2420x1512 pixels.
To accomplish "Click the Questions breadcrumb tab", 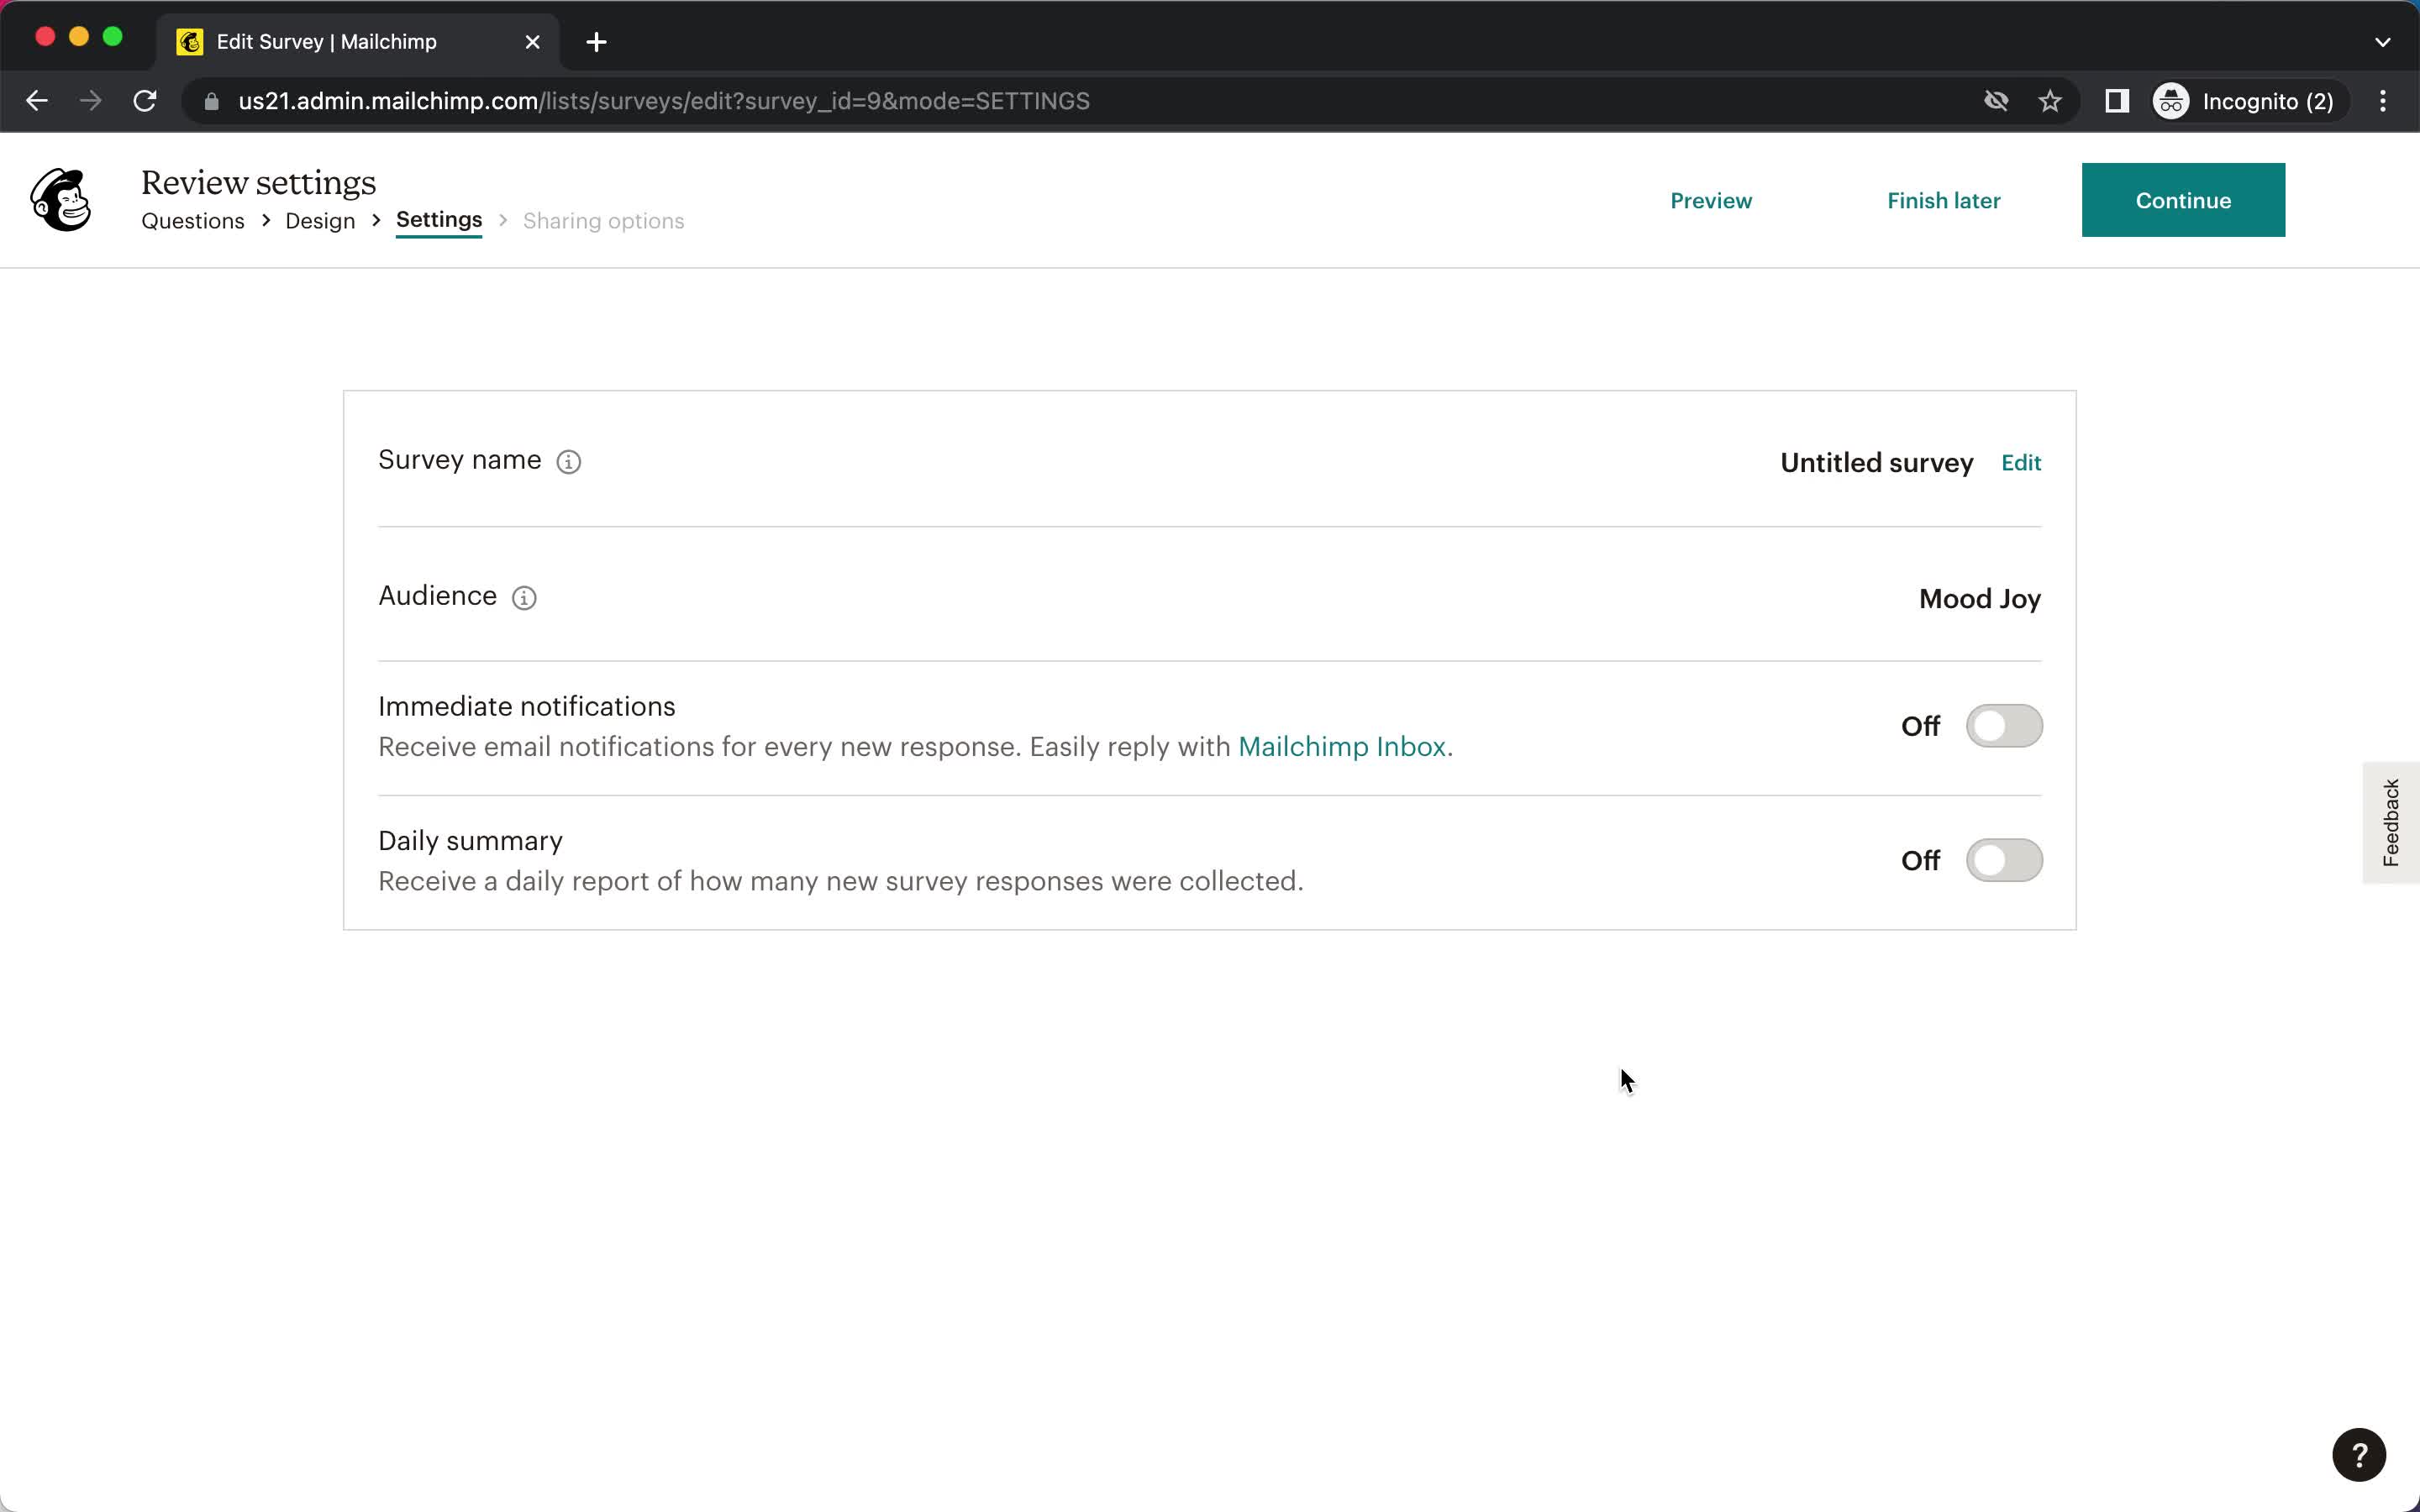I will point(193,219).
